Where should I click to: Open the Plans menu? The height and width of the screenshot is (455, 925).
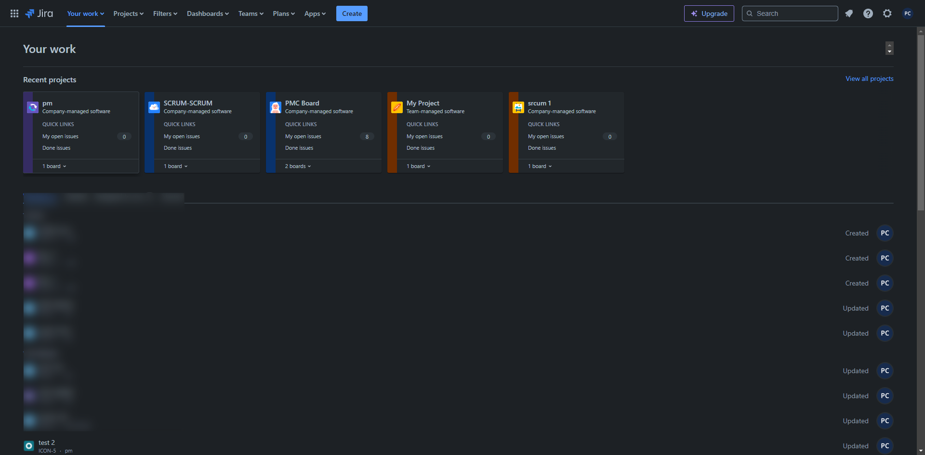click(284, 13)
